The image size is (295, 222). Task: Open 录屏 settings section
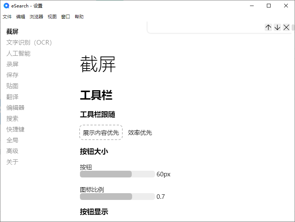[x=12, y=64]
